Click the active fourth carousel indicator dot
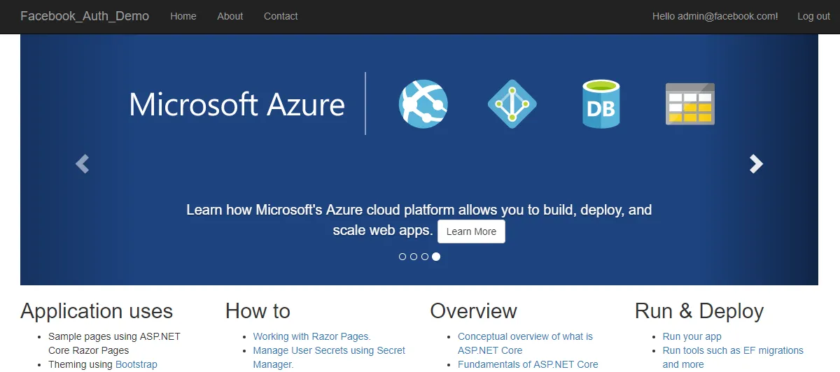The image size is (840, 372). (x=436, y=257)
